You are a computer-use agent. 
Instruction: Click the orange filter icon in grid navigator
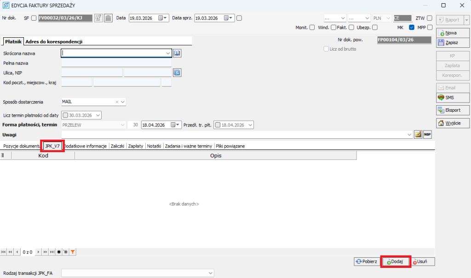(73, 252)
